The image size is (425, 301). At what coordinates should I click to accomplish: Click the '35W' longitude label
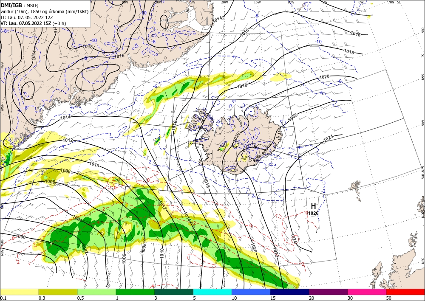tap(125, 2)
